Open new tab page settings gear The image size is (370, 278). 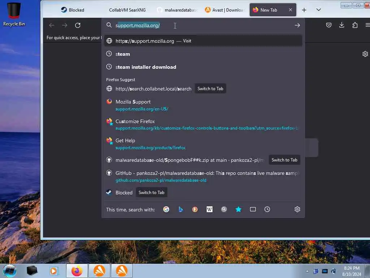click(x=365, y=54)
